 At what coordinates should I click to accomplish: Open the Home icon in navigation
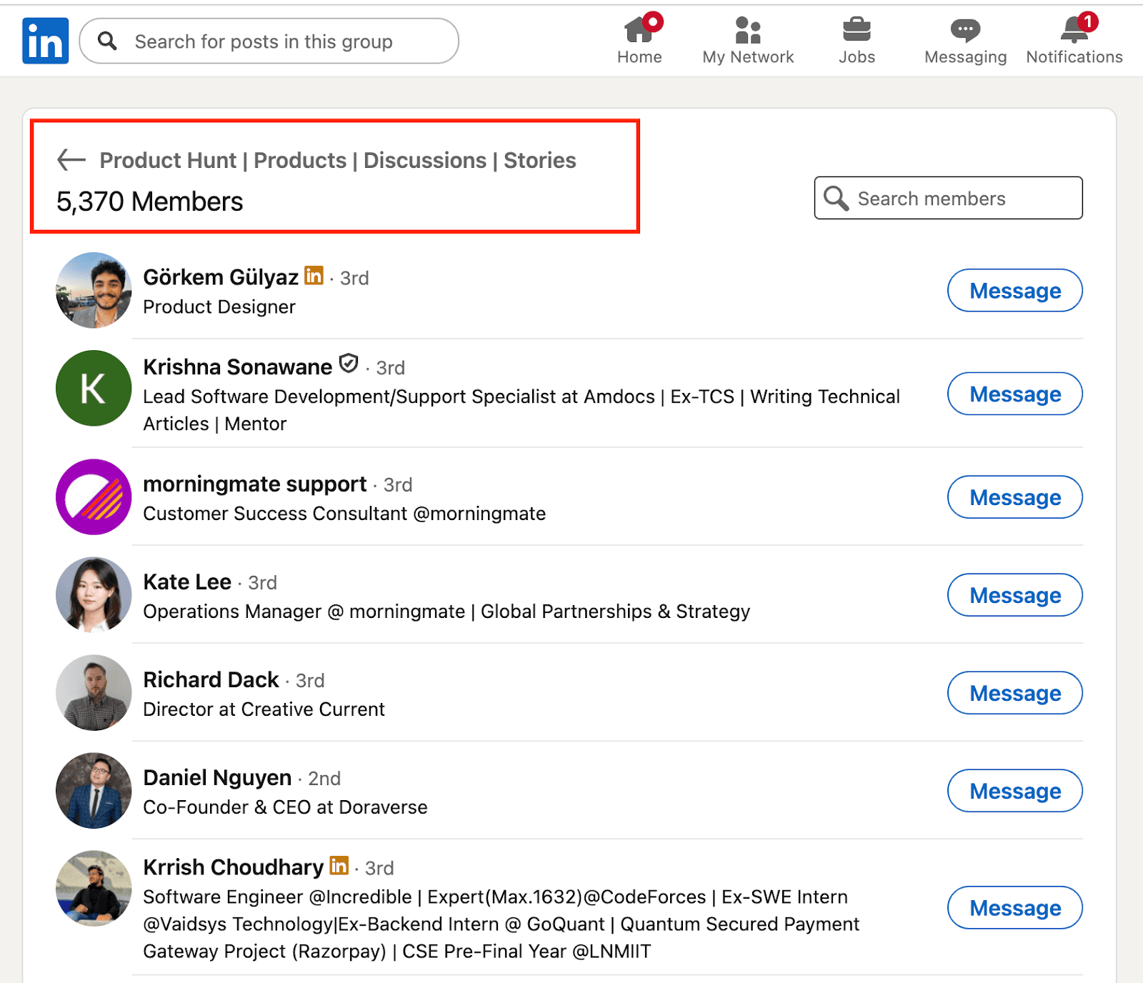pyautogui.click(x=639, y=29)
